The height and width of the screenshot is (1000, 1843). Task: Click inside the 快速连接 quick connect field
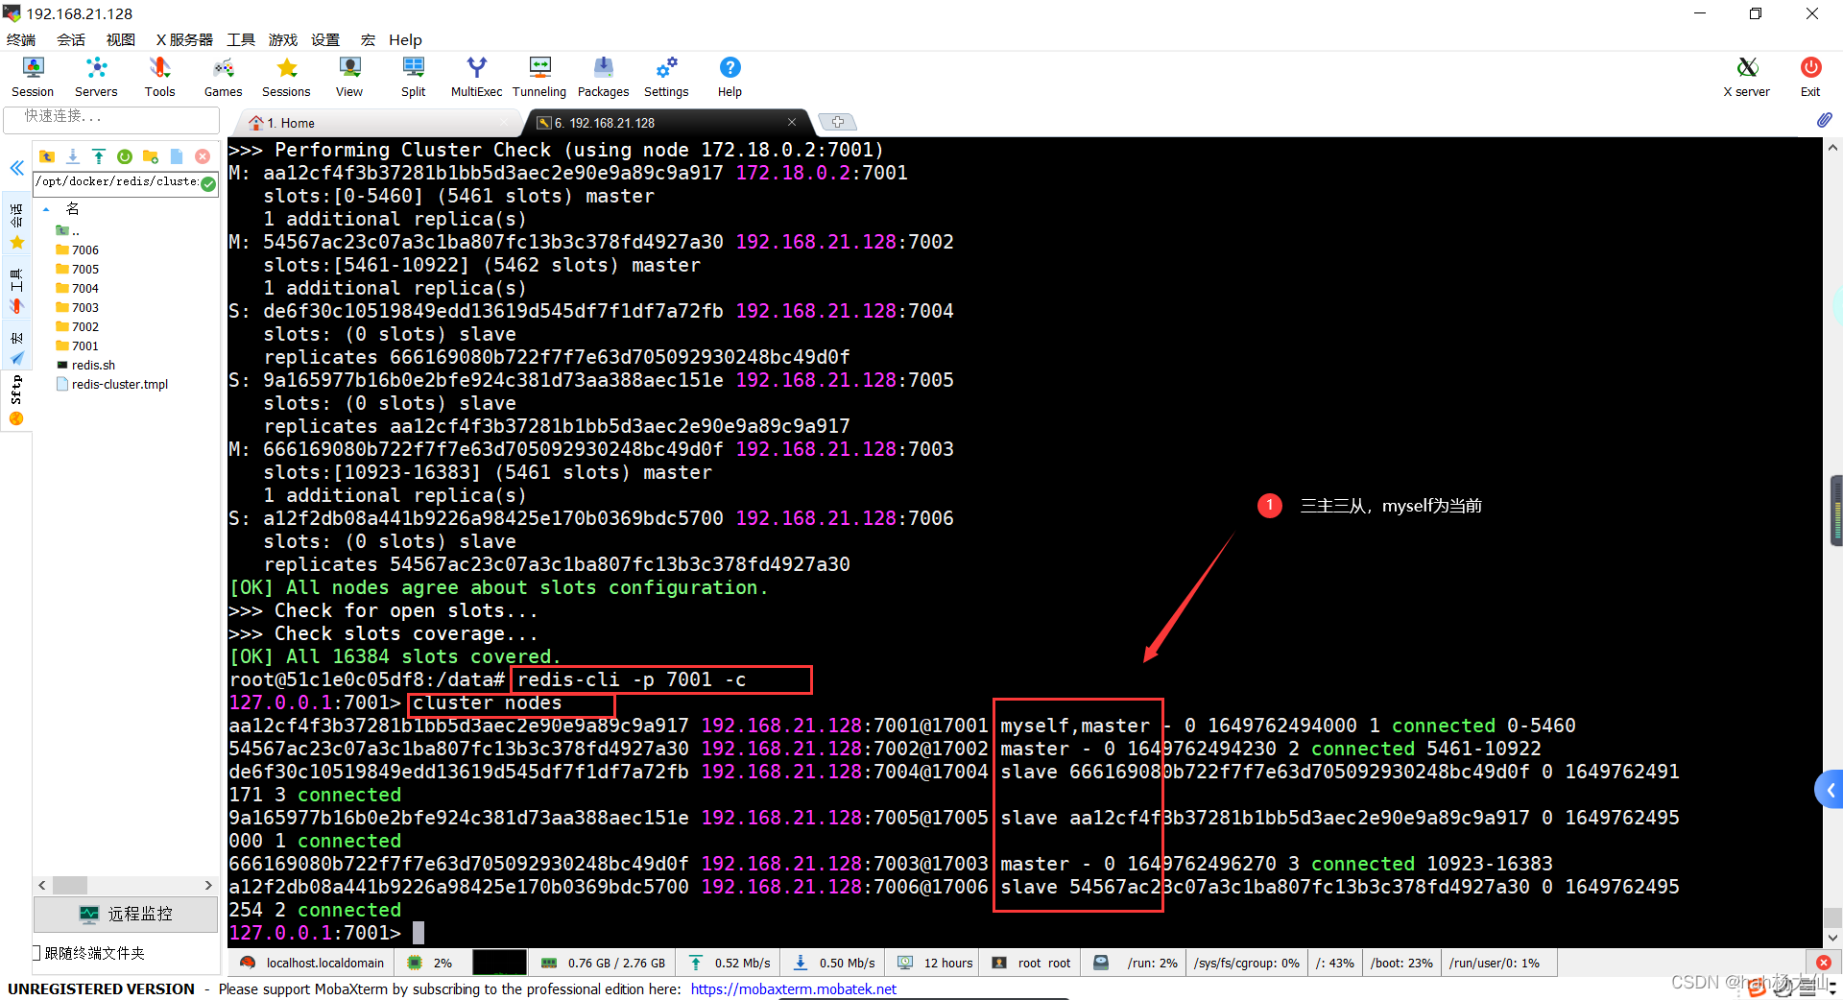[110, 119]
